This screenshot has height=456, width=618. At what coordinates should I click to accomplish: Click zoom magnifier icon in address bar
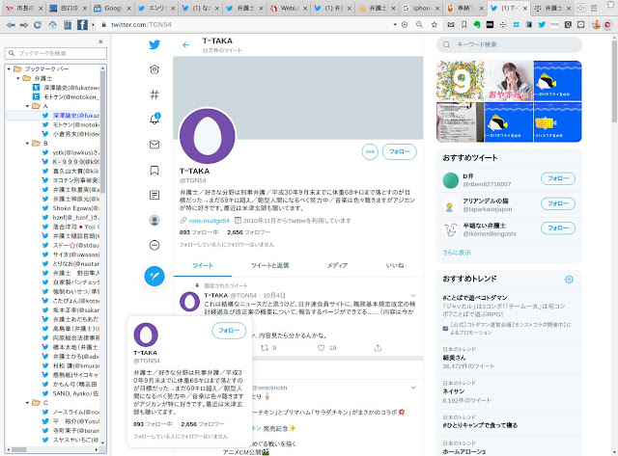point(419,25)
